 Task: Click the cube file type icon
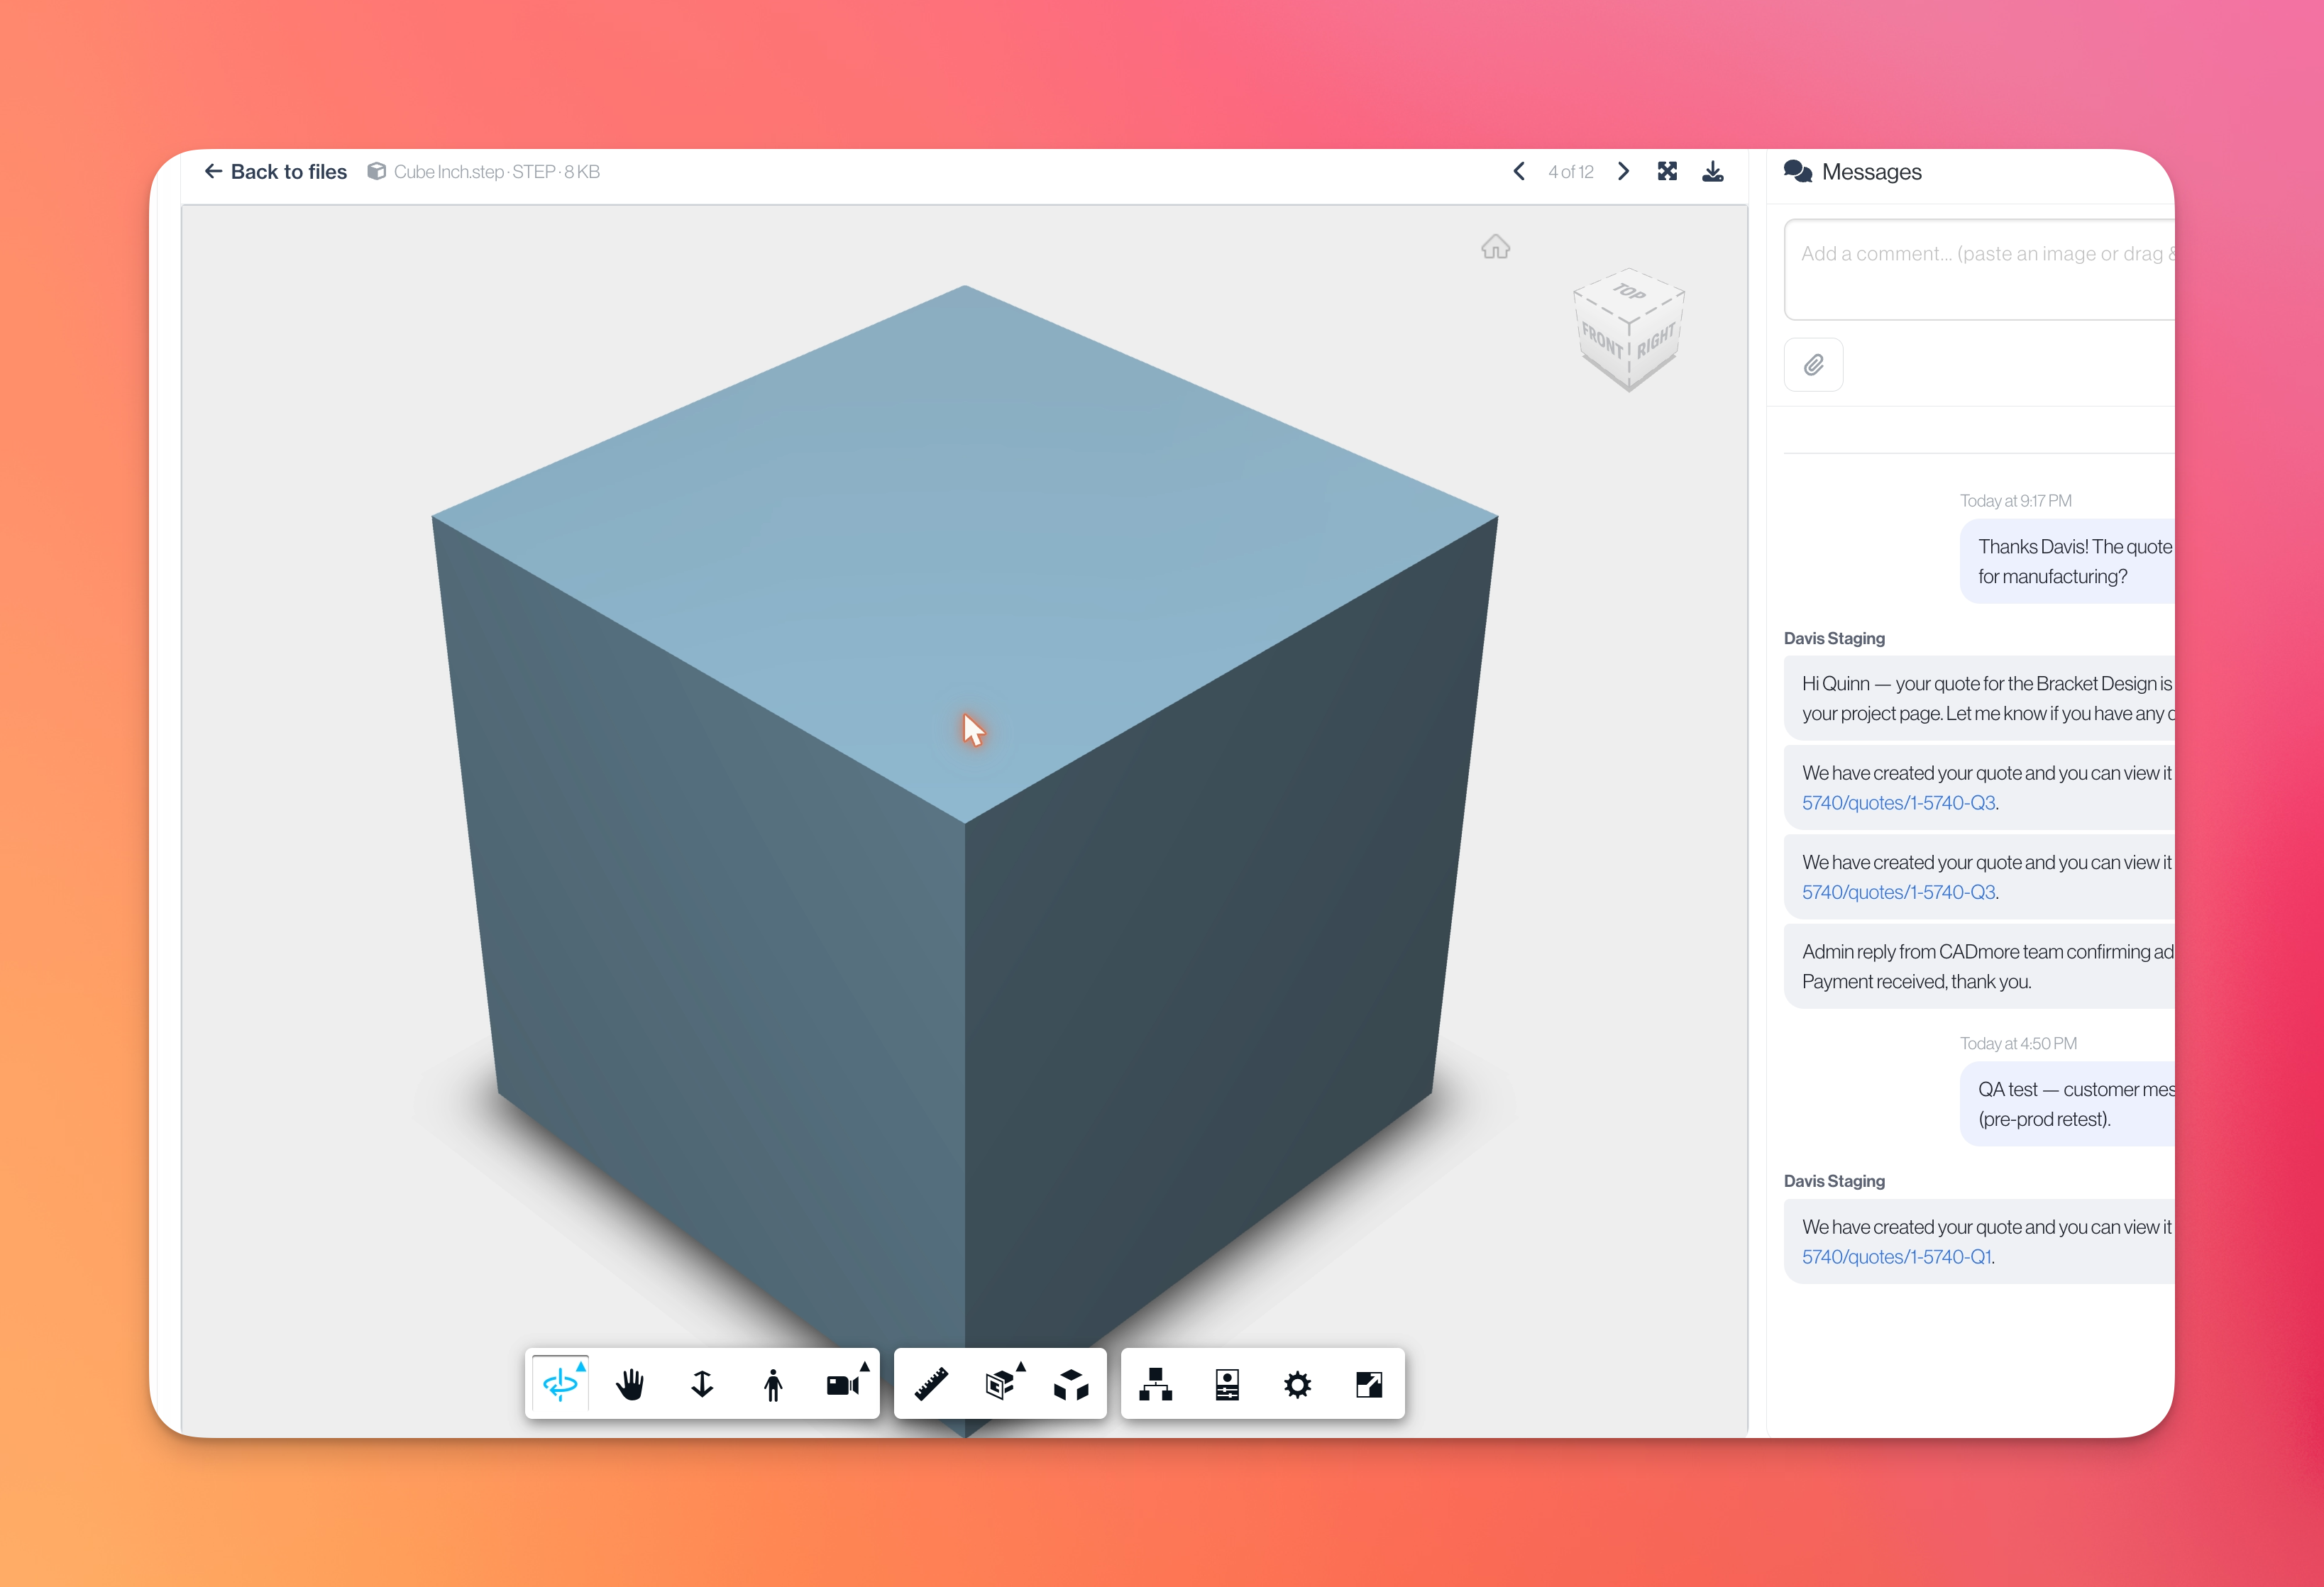377,171
